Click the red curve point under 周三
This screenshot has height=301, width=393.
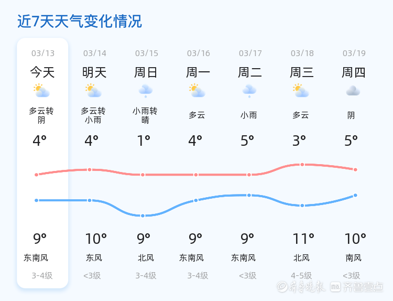pos(302,165)
